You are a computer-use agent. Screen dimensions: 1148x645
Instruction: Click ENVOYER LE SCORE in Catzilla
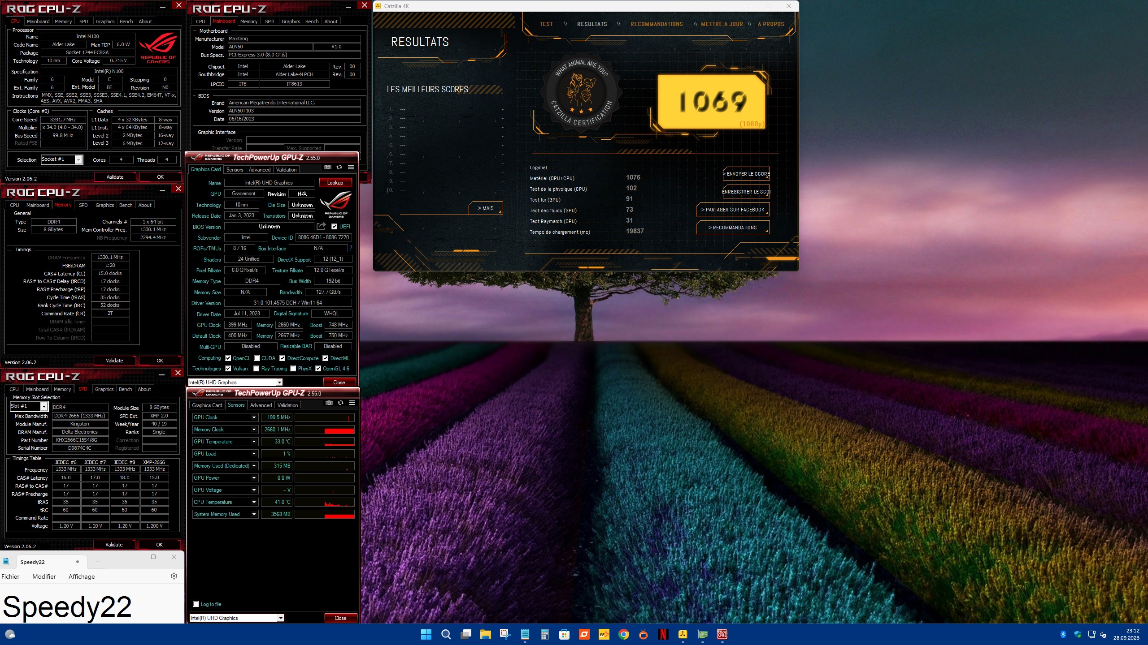[x=746, y=173]
